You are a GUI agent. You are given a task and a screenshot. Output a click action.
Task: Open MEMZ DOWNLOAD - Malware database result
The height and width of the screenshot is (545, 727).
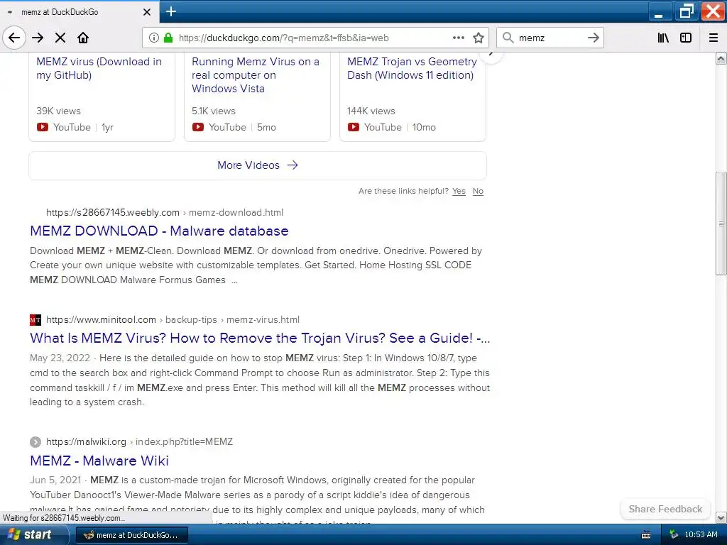click(159, 231)
